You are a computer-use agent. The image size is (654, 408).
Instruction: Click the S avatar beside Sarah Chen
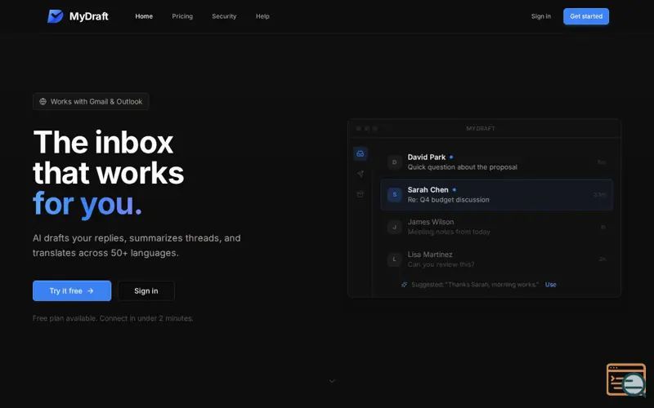click(394, 194)
